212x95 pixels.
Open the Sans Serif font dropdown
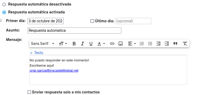[43, 44]
